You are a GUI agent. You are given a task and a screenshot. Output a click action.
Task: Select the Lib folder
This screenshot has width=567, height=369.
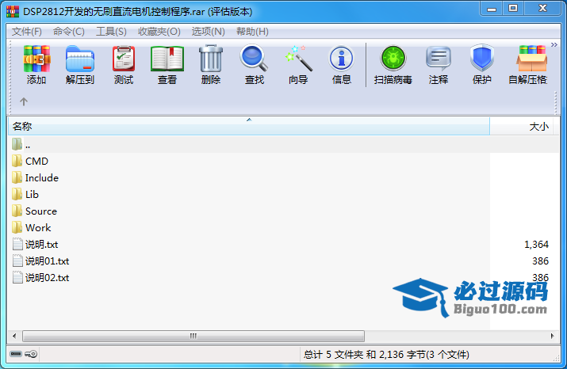pos(25,194)
